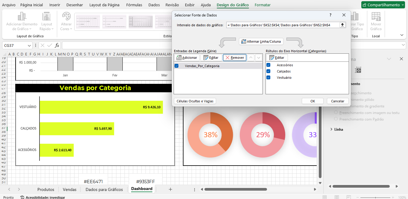Click Acessibilidade: investigar in status bar
This screenshot has height=199, width=408.
pos(43,197)
